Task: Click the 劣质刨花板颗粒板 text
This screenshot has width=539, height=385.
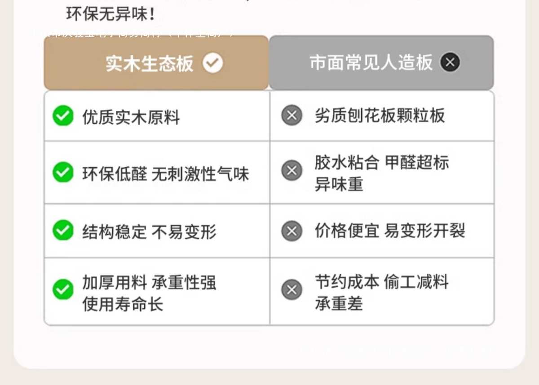Action: pos(380,116)
